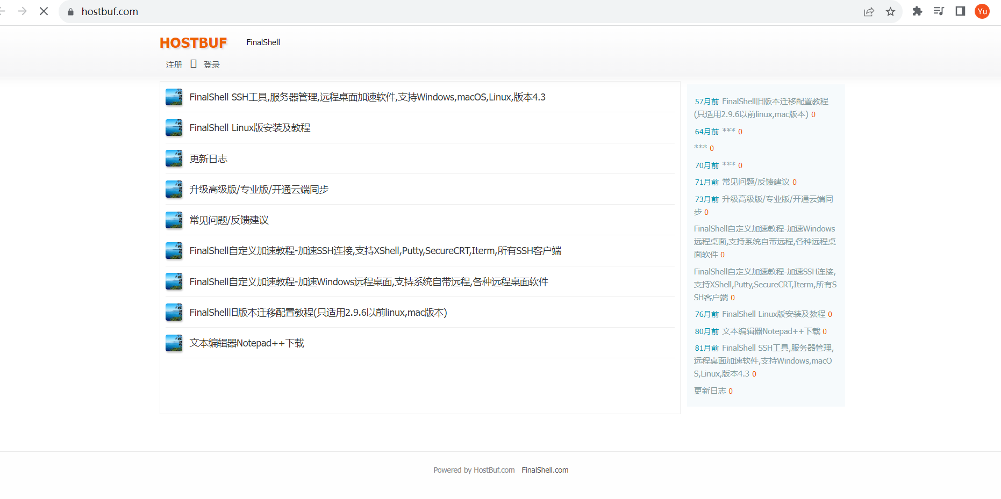Open FinalShell旧版本迁移配置教程 in main list
Image resolution: width=1001 pixels, height=499 pixels.
[x=318, y=313]
